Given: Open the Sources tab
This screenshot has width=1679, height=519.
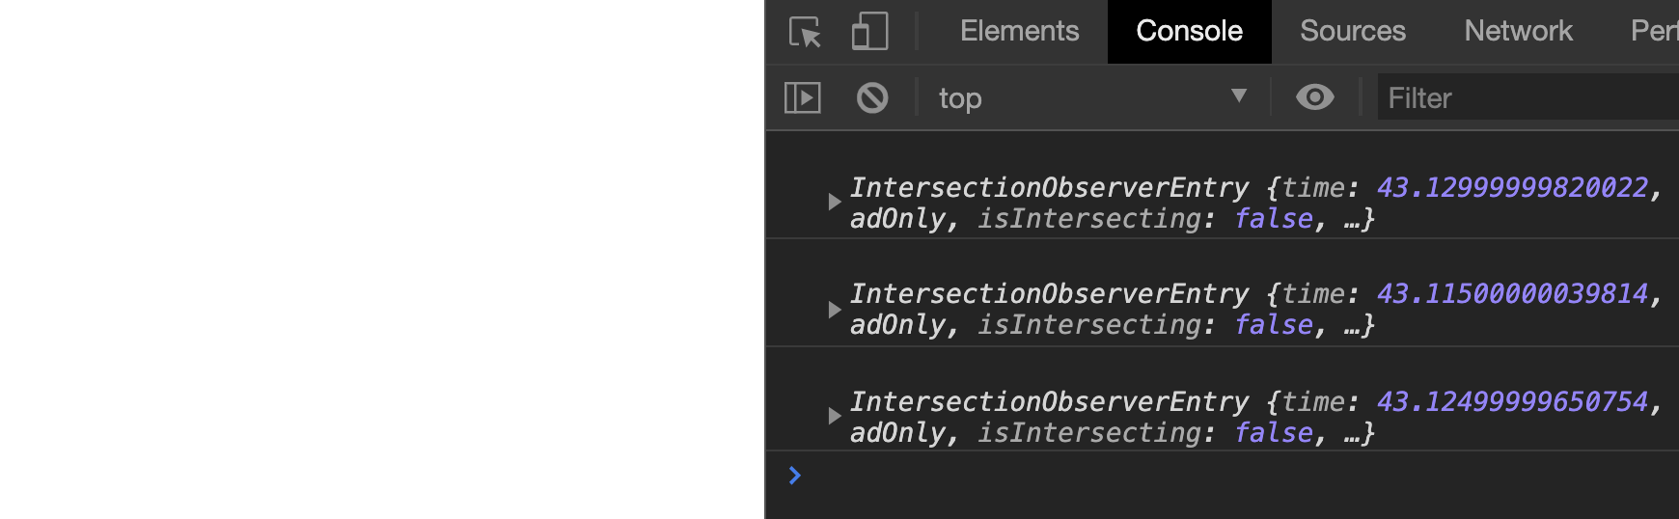Looking at the screenshot, I should 1352,32.
